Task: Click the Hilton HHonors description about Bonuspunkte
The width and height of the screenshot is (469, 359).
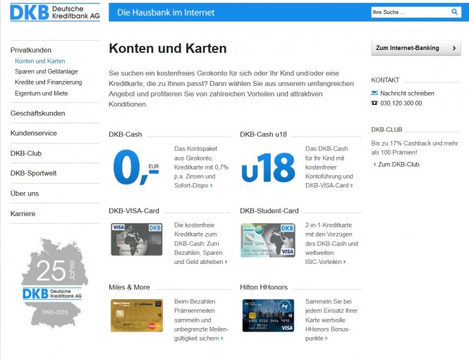Action: point(331,320)
